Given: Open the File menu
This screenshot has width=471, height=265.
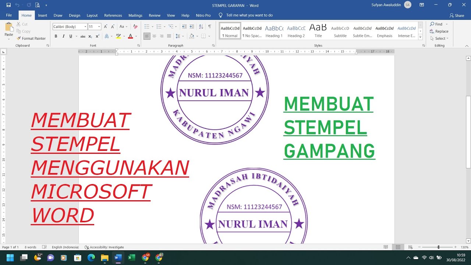Looking at the screenshot, I should coord(9,15).
